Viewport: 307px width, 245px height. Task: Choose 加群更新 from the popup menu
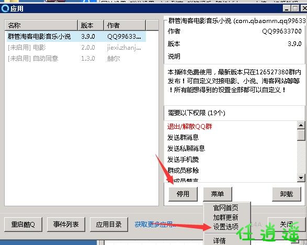226,217
